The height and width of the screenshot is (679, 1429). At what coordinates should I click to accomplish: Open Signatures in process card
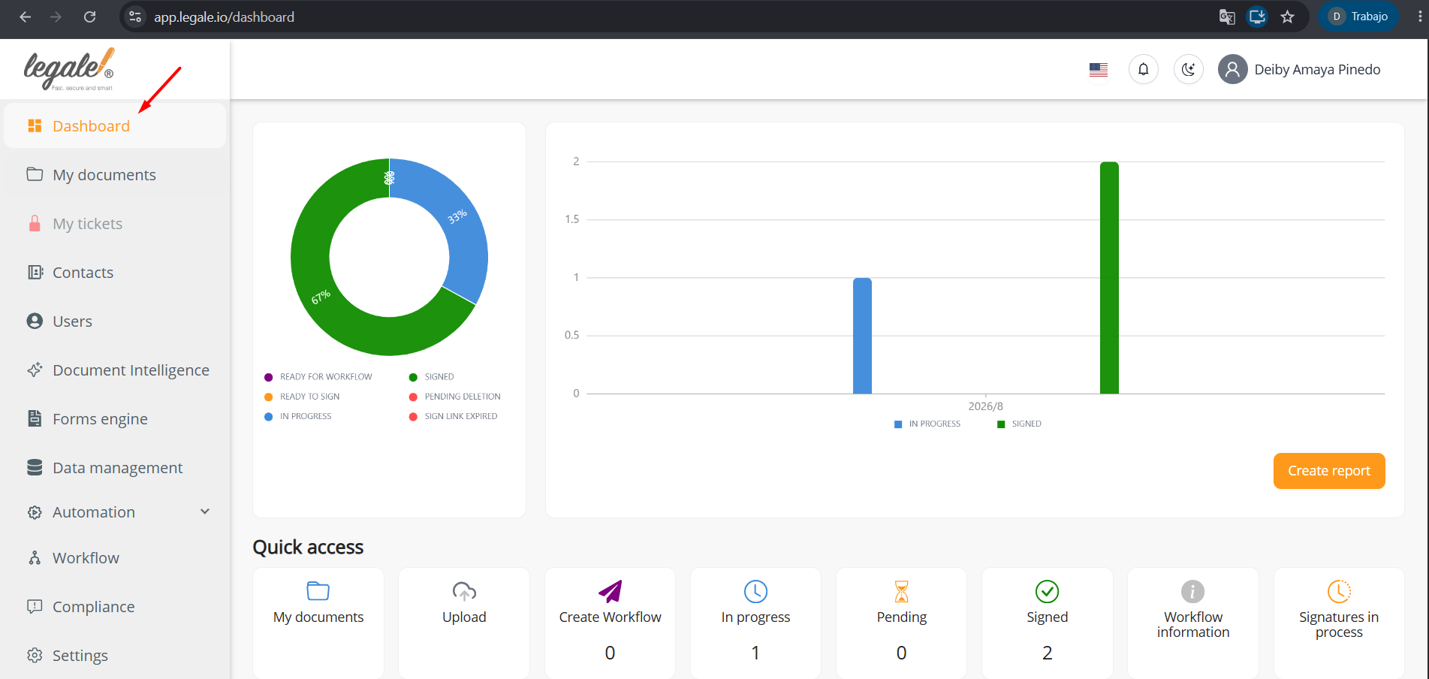pyautogui.click(x=1338, y=623)
